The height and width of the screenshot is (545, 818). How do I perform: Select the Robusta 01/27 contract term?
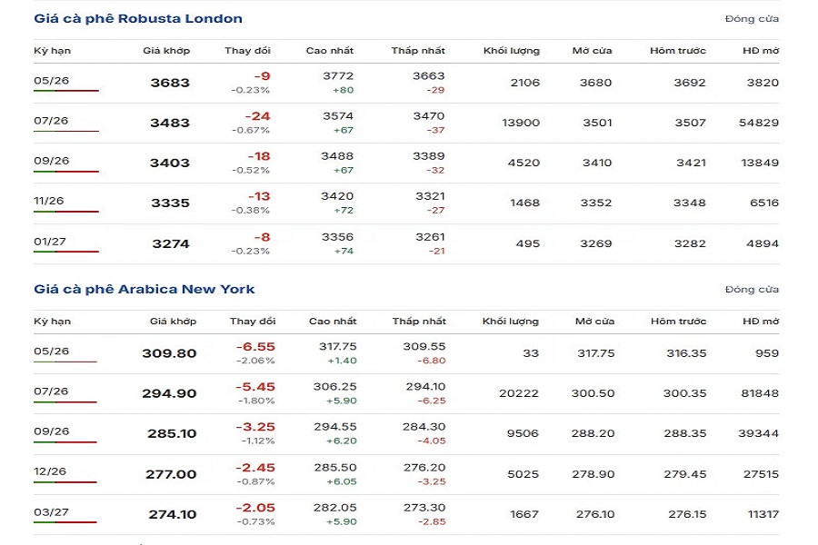(x=51, y=241)
